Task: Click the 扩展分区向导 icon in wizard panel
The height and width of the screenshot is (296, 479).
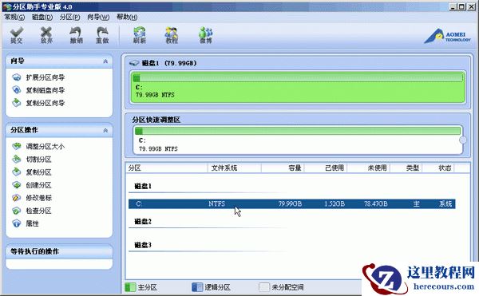Action: tap(17, 77)
